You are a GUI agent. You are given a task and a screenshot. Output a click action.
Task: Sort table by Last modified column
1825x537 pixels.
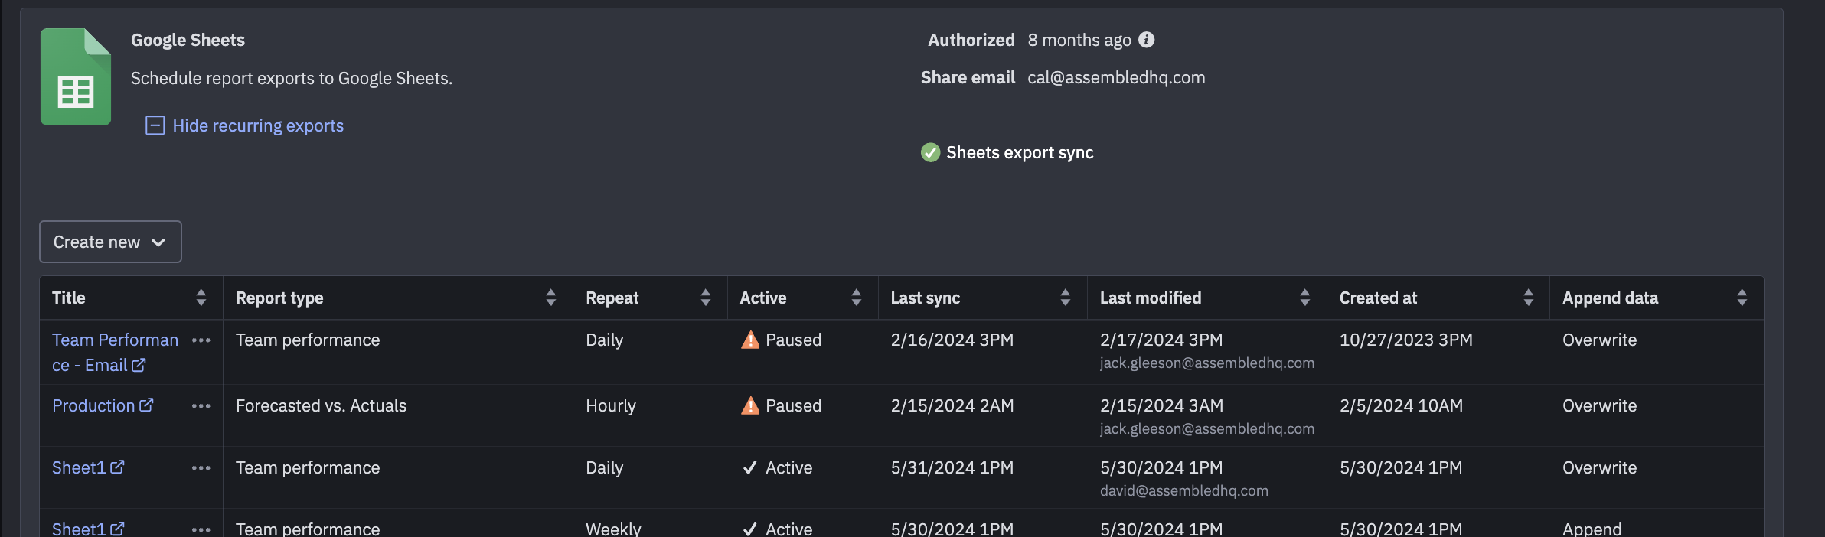coord(1304,298)
